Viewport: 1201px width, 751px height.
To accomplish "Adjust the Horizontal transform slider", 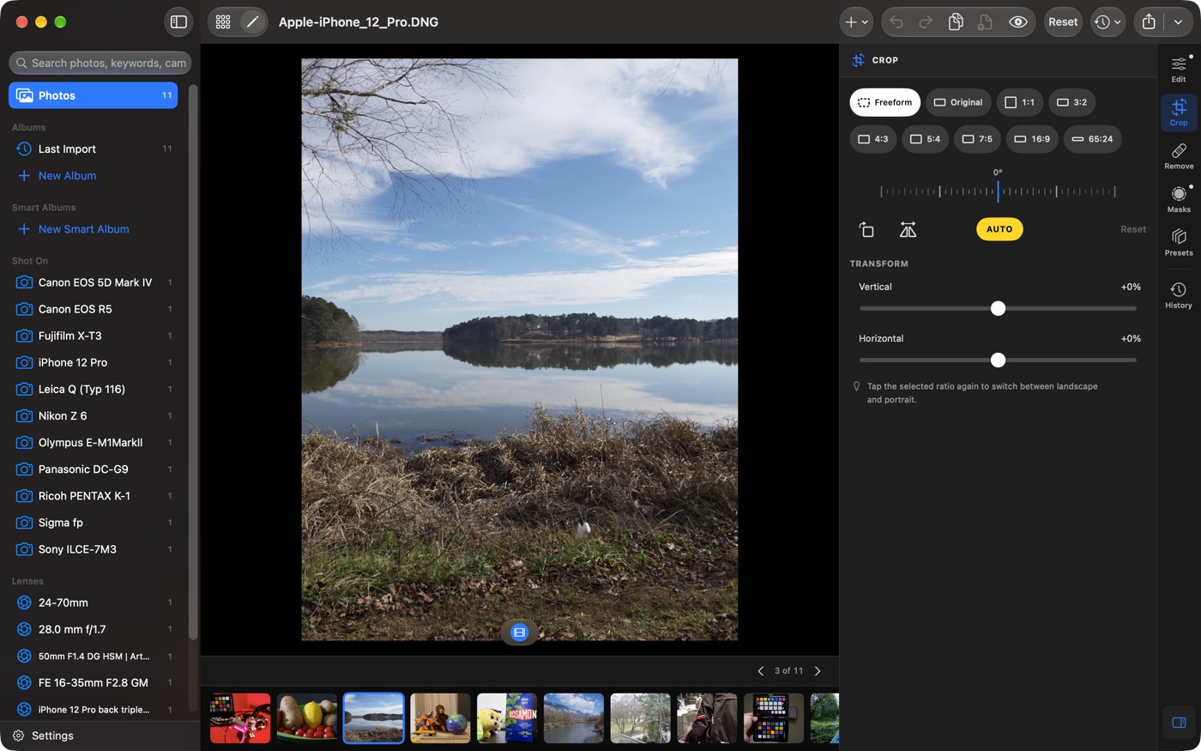I will (x=998, y=360).
